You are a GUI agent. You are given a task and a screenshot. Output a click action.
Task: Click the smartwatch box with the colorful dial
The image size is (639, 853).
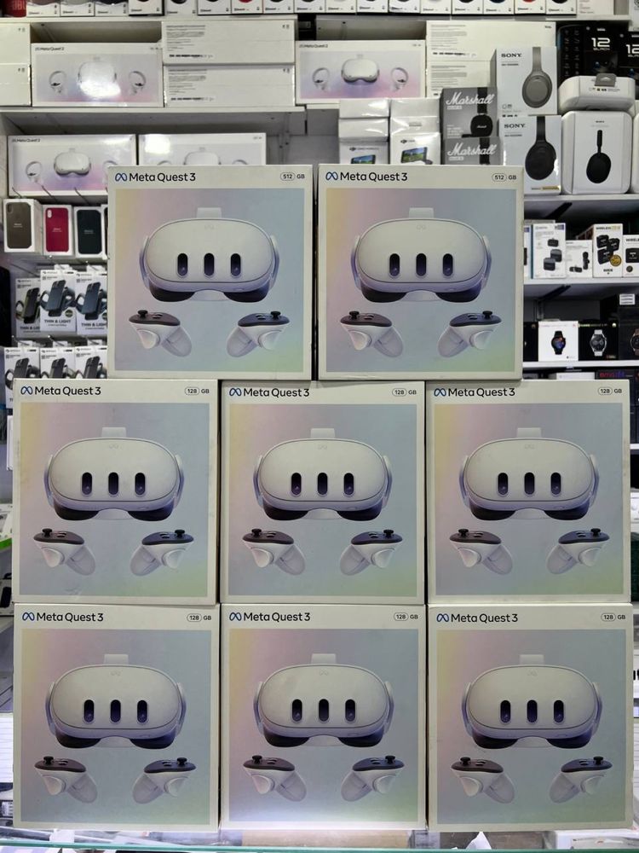[x=558, y=341]
